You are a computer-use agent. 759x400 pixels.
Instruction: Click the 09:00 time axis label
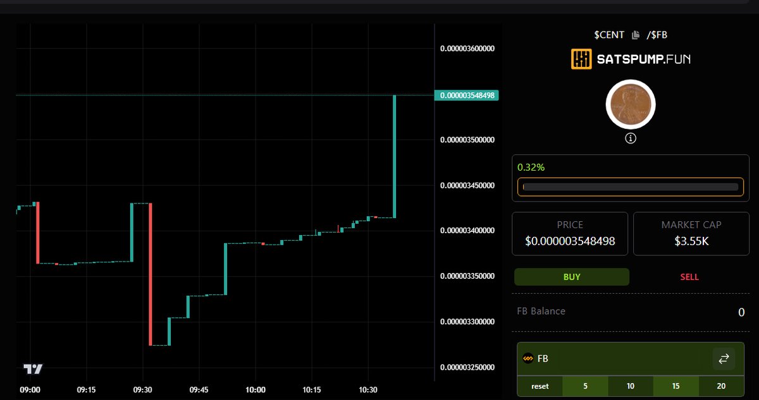30,390
